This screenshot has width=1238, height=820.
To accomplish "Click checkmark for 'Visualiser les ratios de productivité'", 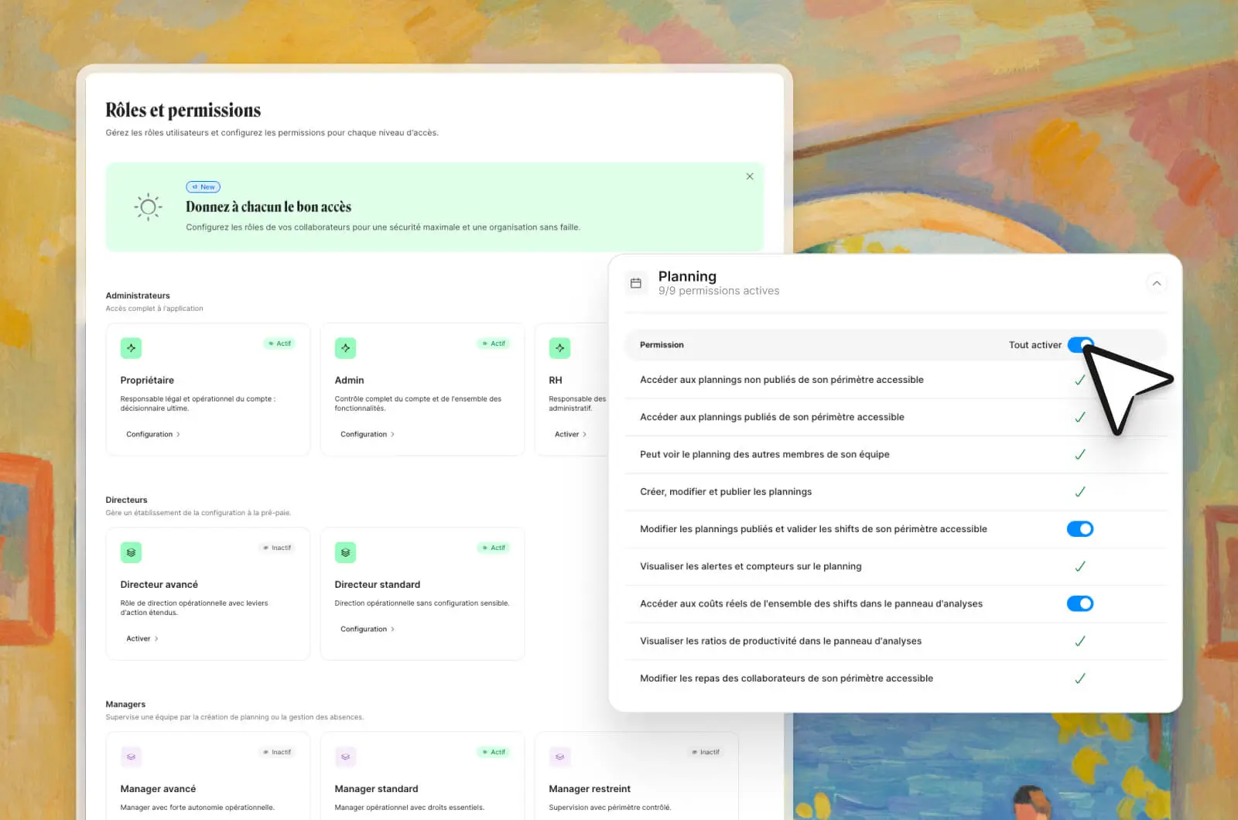I will 1080,641.
